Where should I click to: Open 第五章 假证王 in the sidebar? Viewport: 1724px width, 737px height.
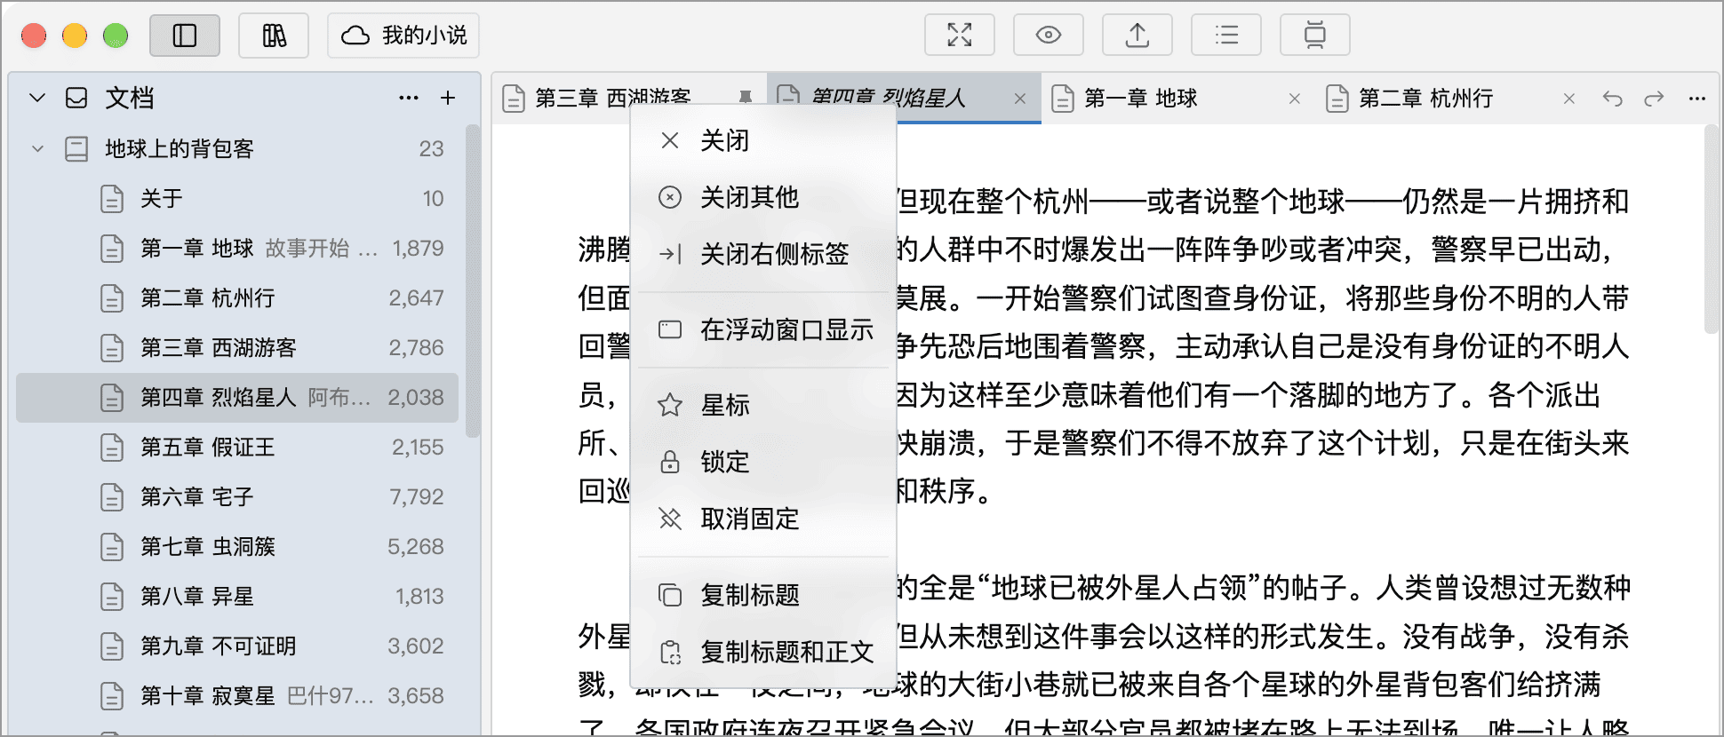[237, 447]
